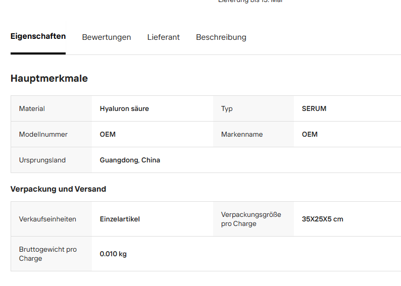Select the Einzelartikel value
The width and height of the screenshot is (401, 286).
coord(120,219)
